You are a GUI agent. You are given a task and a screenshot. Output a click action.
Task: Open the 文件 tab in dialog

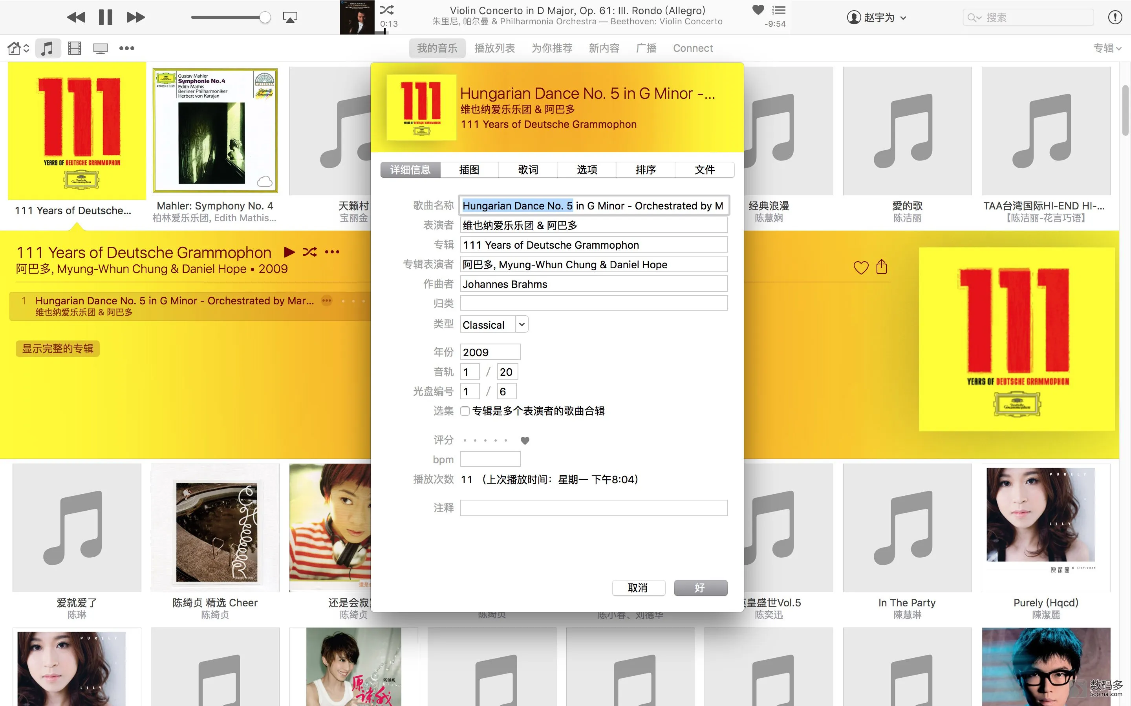(x=704, y=170)
